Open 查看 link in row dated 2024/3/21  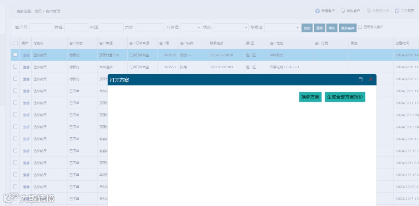pyautogui.click(x=26, y=91)
